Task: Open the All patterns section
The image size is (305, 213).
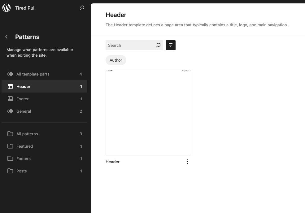Action: tap(27, 134)
